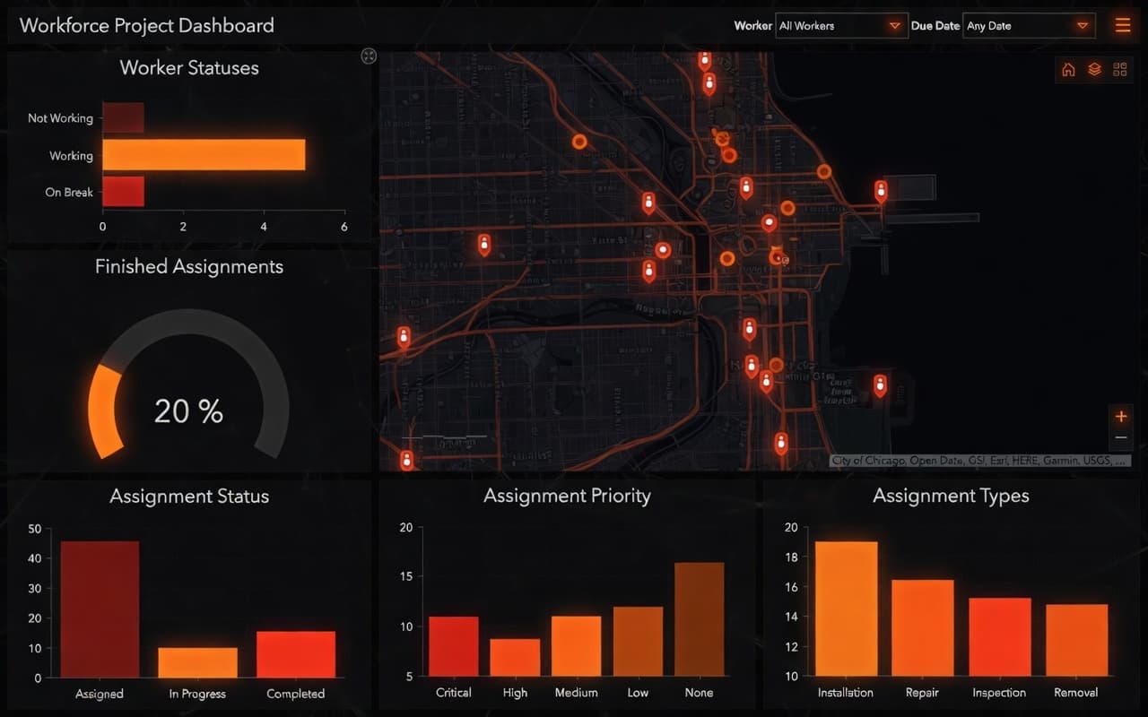Image resolution: width=1148 pixels, height=717 pixels.
Task: Click the Due Date dropdown arrow
Action: (1083, 26)
